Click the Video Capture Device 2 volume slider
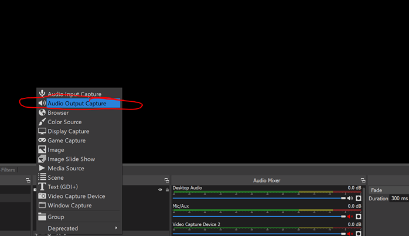This screenshot has width=409, height=236. point(259,234)
